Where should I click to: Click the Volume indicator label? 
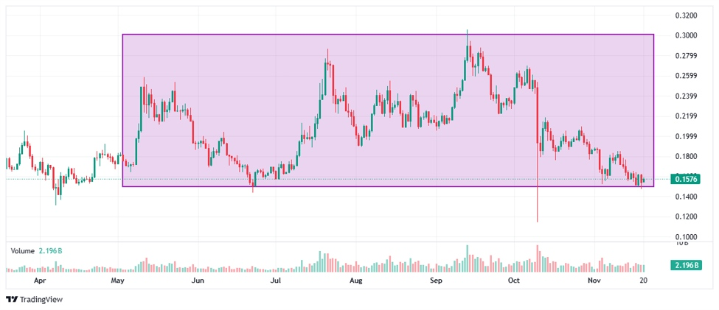tap(23, 251)
